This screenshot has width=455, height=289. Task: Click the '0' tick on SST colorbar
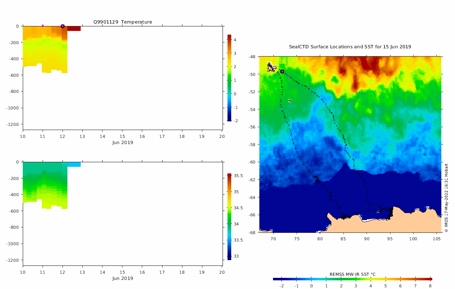click(311, 286)
